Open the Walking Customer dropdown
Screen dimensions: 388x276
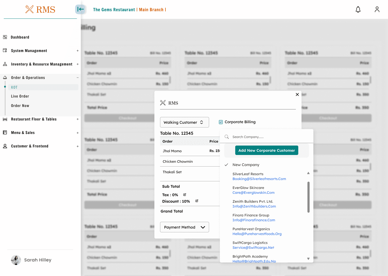(x=184, y=122)
